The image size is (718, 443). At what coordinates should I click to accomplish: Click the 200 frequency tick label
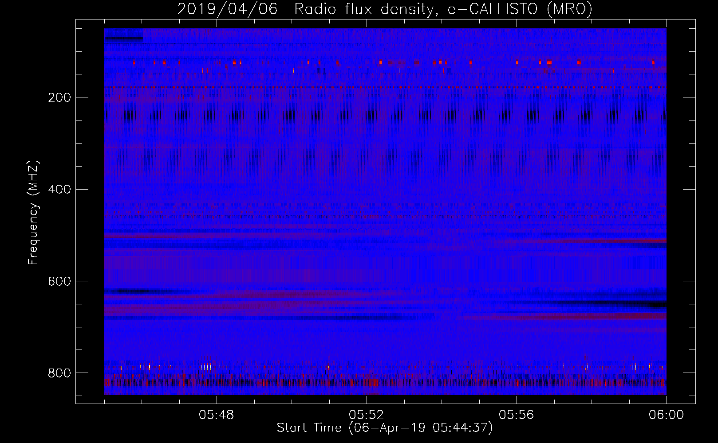coord(59,98)
